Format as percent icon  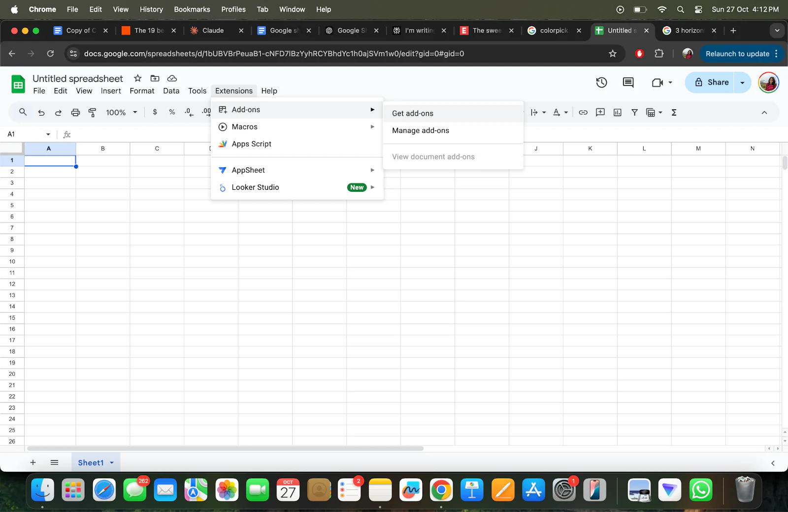(172, 112)
